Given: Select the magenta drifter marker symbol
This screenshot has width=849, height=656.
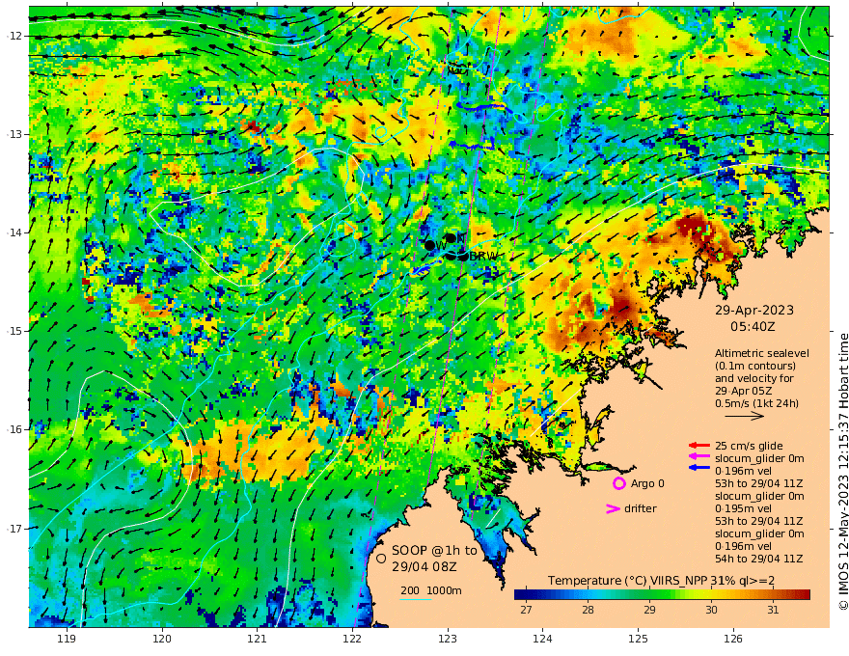Looking at the screenshot, I should pos(613,508).
